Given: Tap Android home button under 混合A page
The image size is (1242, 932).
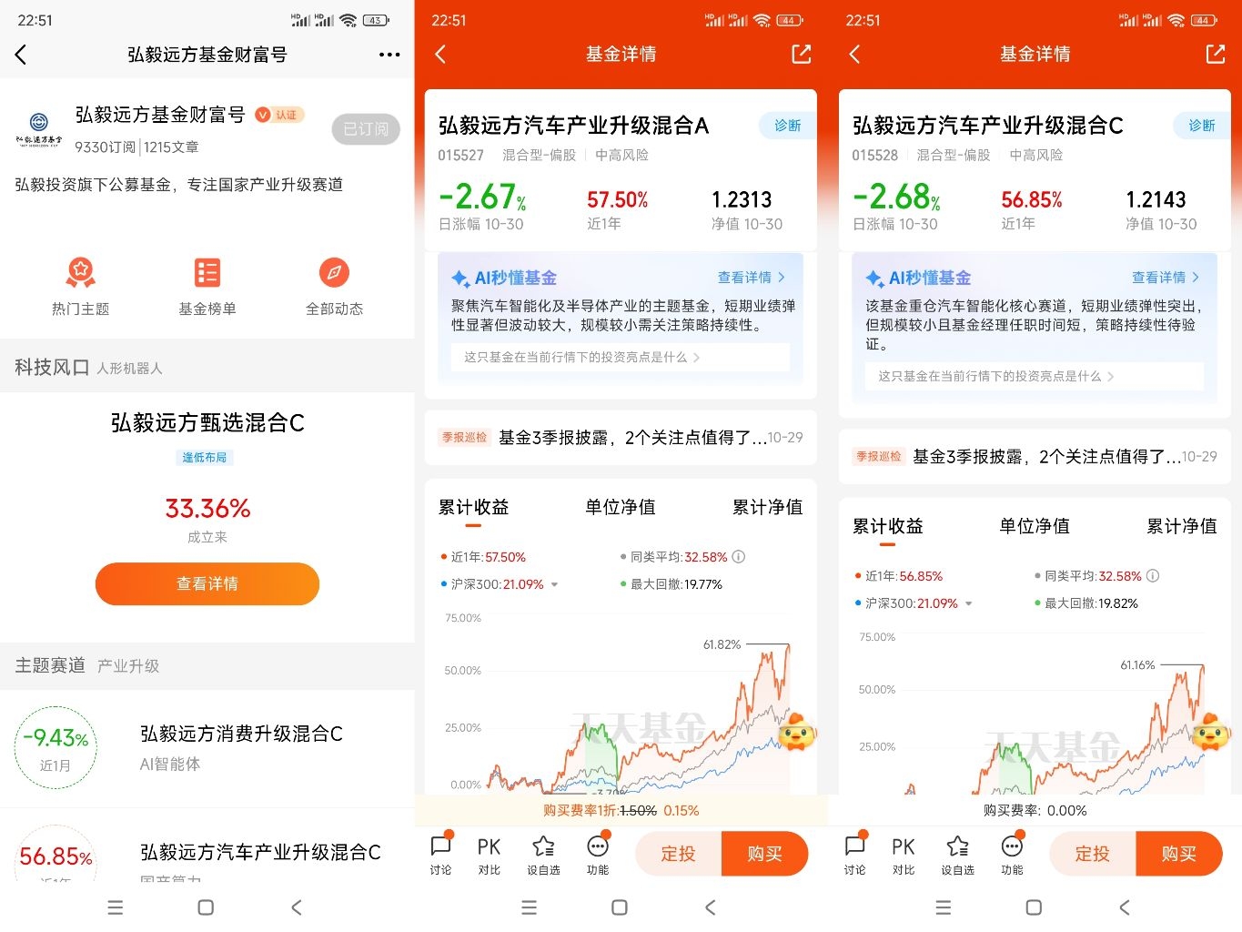Looking at the screenshot, I should pos(620,907).
